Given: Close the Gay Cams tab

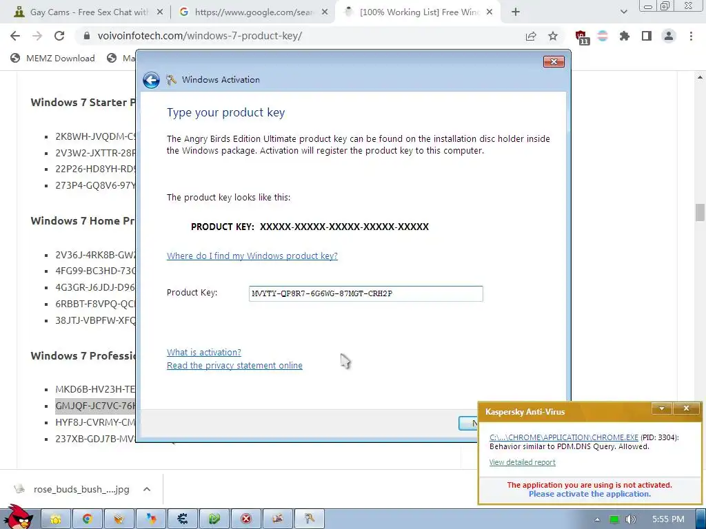Looking at the screenshot, I should click(x=160, y=12).
